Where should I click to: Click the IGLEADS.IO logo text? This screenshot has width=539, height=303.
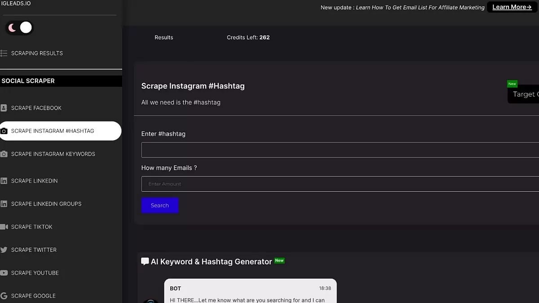pyautogui.click(x=17, y=3)
